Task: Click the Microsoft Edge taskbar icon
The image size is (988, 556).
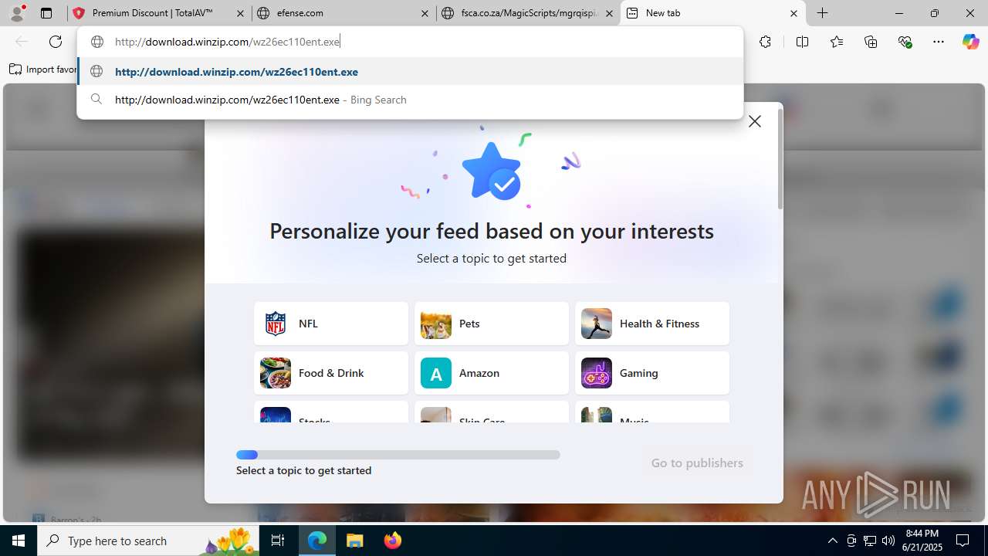Action: pyautogui.click(x=317, y=541)
